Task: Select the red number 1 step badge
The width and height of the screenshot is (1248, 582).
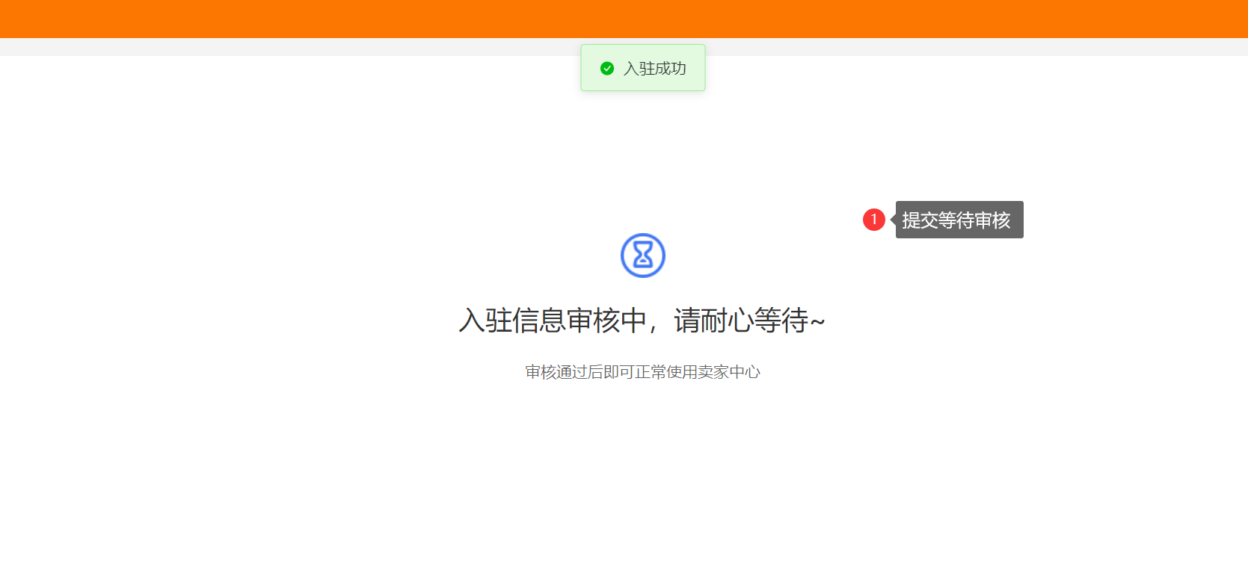Action: coord(873,220)
